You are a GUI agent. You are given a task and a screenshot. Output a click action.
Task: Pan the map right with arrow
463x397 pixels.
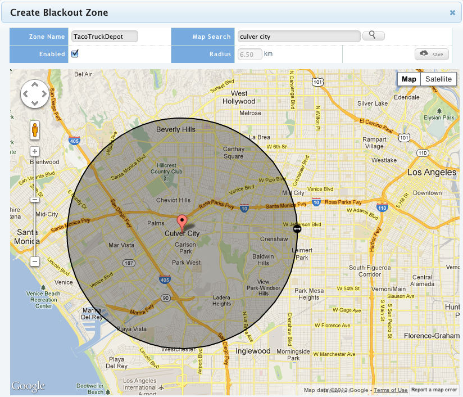point(44,94)
